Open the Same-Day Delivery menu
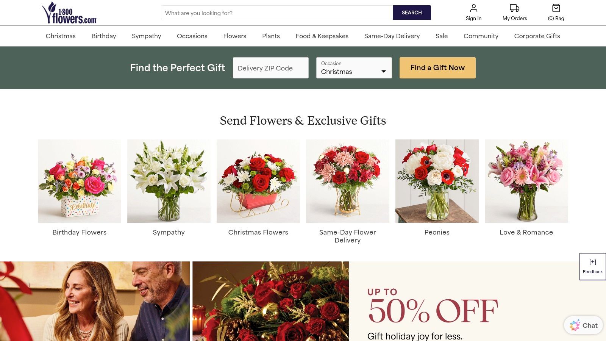Image resolution: width=606 pixels, height=341 pixels. 392,36
